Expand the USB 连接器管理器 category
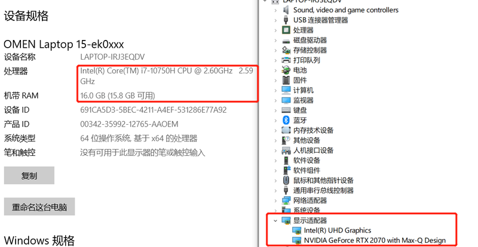Viewport: 478px width, 247px height. 275,20
